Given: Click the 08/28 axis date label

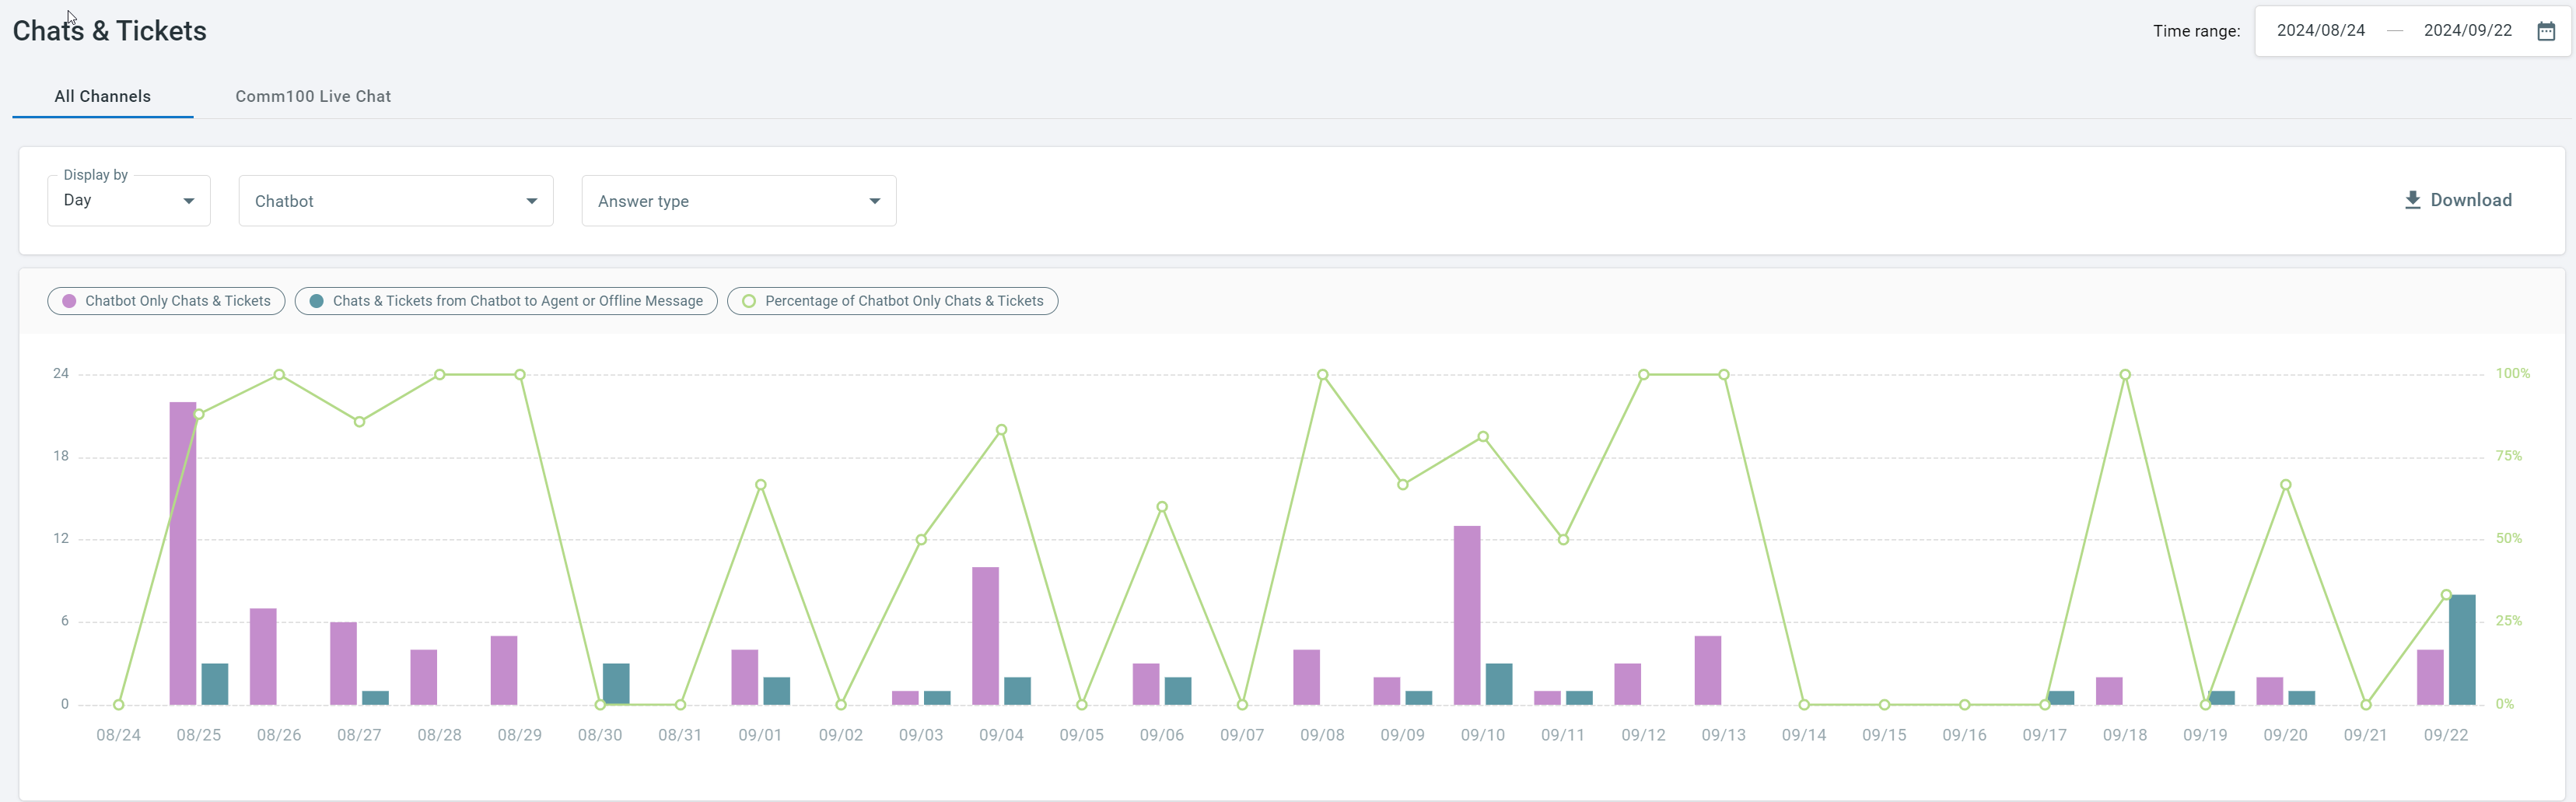Looking at the screenshot, I should (x=439, y=735).
